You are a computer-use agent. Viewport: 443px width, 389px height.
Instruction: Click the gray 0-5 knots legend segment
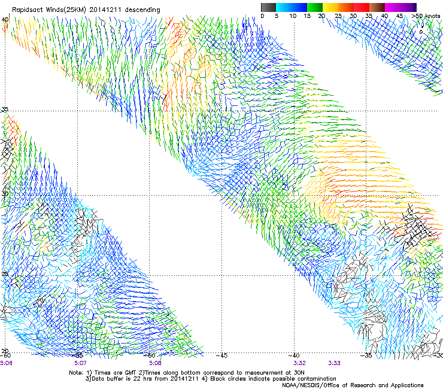pyautogui.click(x=268, y=7)
